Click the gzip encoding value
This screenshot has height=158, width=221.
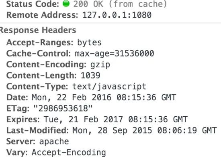tap(100, 65)
